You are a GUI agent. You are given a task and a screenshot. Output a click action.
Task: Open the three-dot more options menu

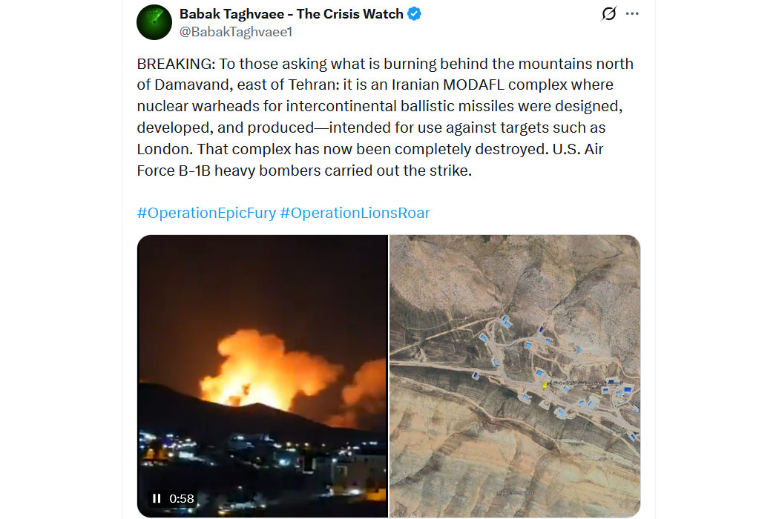[632, 13]
